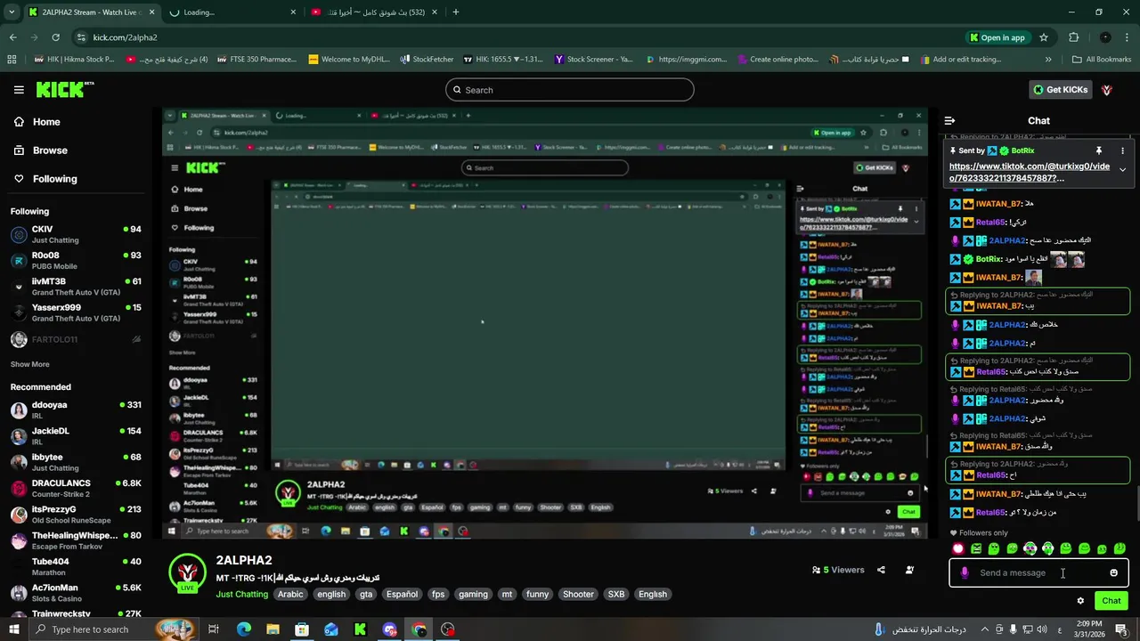Open the Just Chatting category link
The image size is (1140, 641).
[x=241, y=594]
